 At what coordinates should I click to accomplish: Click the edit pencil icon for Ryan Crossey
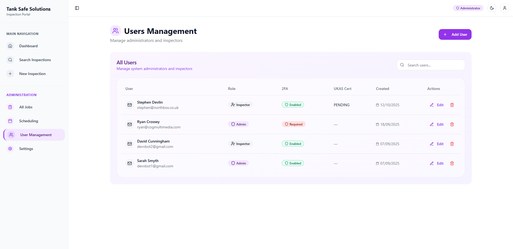click(431, 124)
